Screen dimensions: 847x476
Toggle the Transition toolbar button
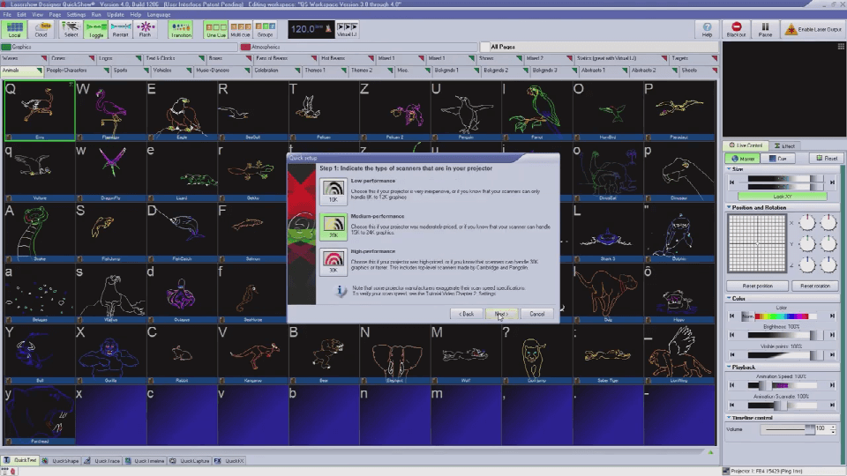(181, 30)
